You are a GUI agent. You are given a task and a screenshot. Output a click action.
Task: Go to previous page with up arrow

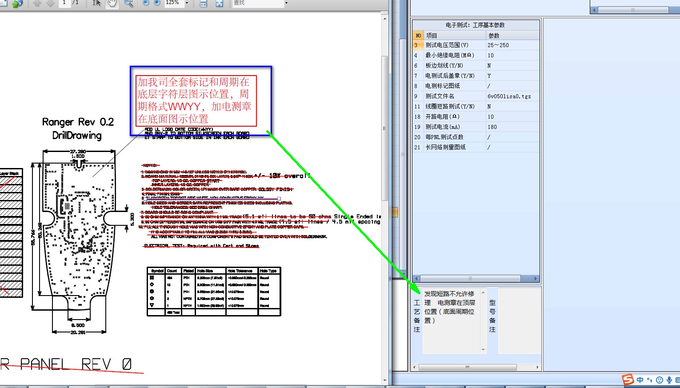37,3
